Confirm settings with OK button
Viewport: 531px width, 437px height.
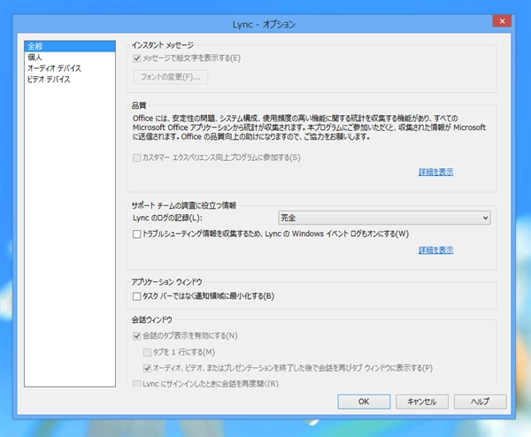[x=364, y=402]
